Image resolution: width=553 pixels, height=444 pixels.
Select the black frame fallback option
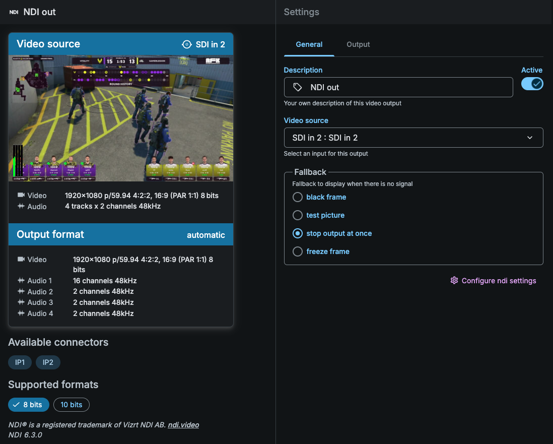pos(298,197)
